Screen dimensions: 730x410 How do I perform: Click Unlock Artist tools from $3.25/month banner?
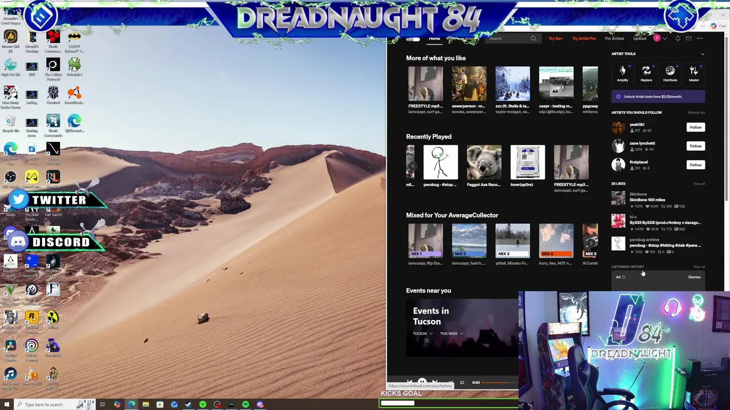tap(658, 97)
